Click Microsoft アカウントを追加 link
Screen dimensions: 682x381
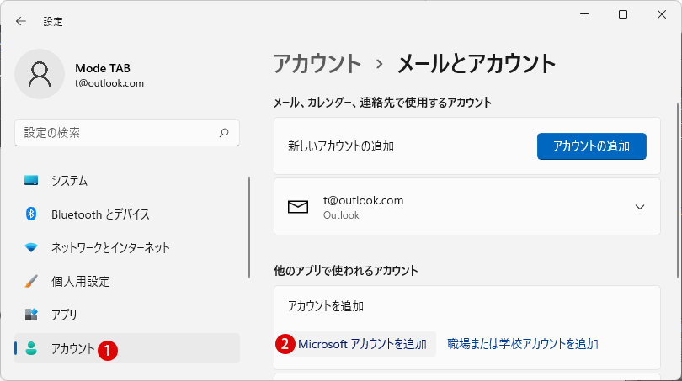click(x=362, y=344)
